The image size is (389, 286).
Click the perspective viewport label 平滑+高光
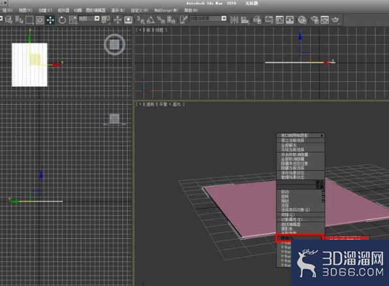[x=170, y=104]
